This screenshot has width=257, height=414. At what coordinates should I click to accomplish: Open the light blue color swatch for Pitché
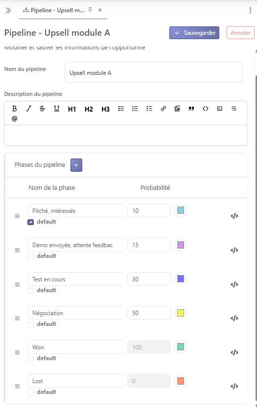coord(181,210)
